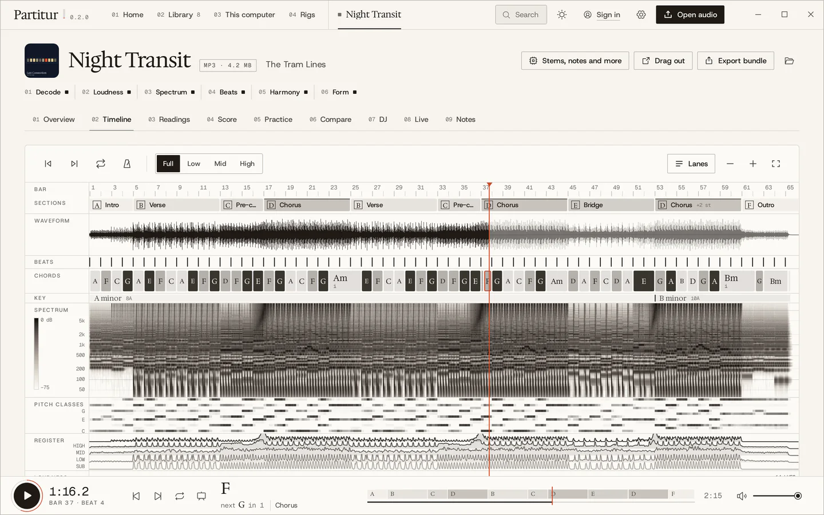
Task: Click the Play button in transport
Action: coord(27,496)
